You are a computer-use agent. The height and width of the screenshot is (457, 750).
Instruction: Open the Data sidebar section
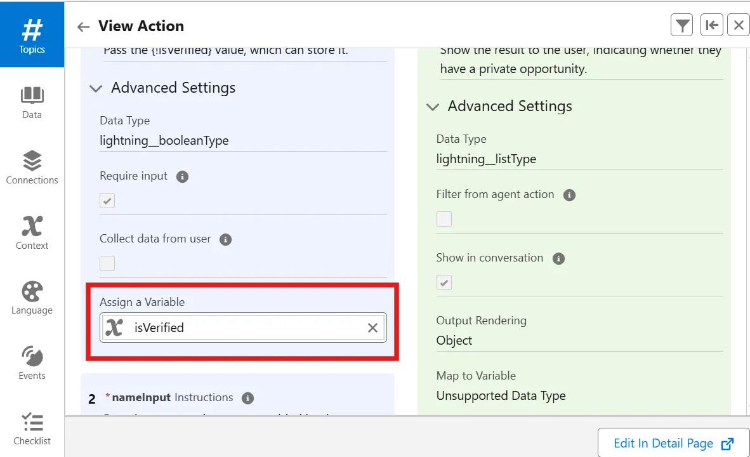32,103
